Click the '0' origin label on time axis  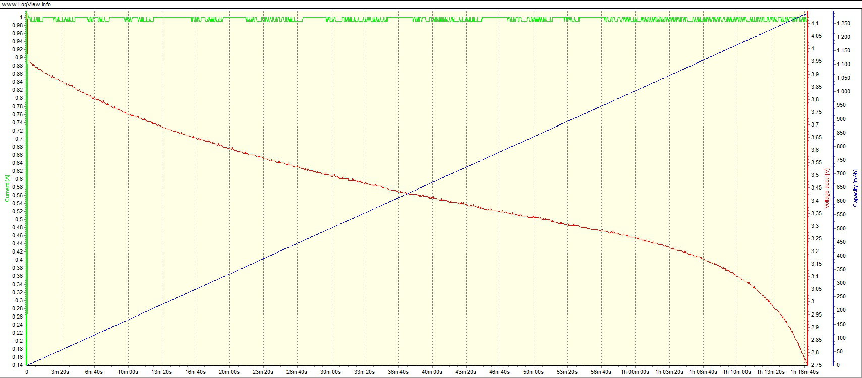[x=27, y=372]
